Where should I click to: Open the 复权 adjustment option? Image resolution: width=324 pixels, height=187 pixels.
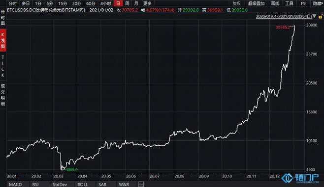236,3
